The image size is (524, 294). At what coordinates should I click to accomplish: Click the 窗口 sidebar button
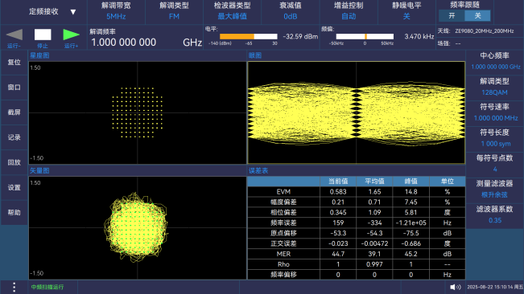click(14, 88)
